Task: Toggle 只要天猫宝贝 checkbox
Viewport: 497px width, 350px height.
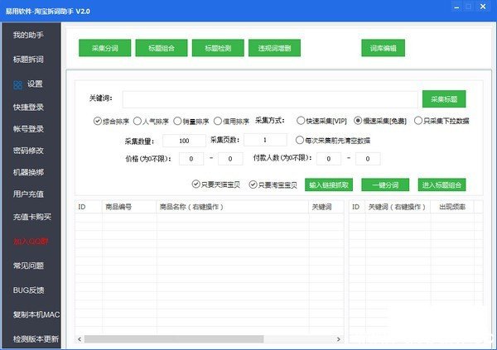Action: (195, 184)
